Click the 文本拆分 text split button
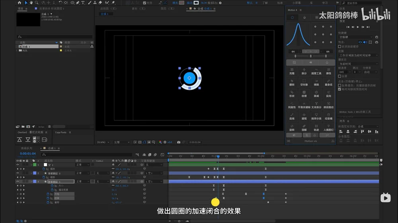This screenshot has height=223, width=398. pos(316,105)
